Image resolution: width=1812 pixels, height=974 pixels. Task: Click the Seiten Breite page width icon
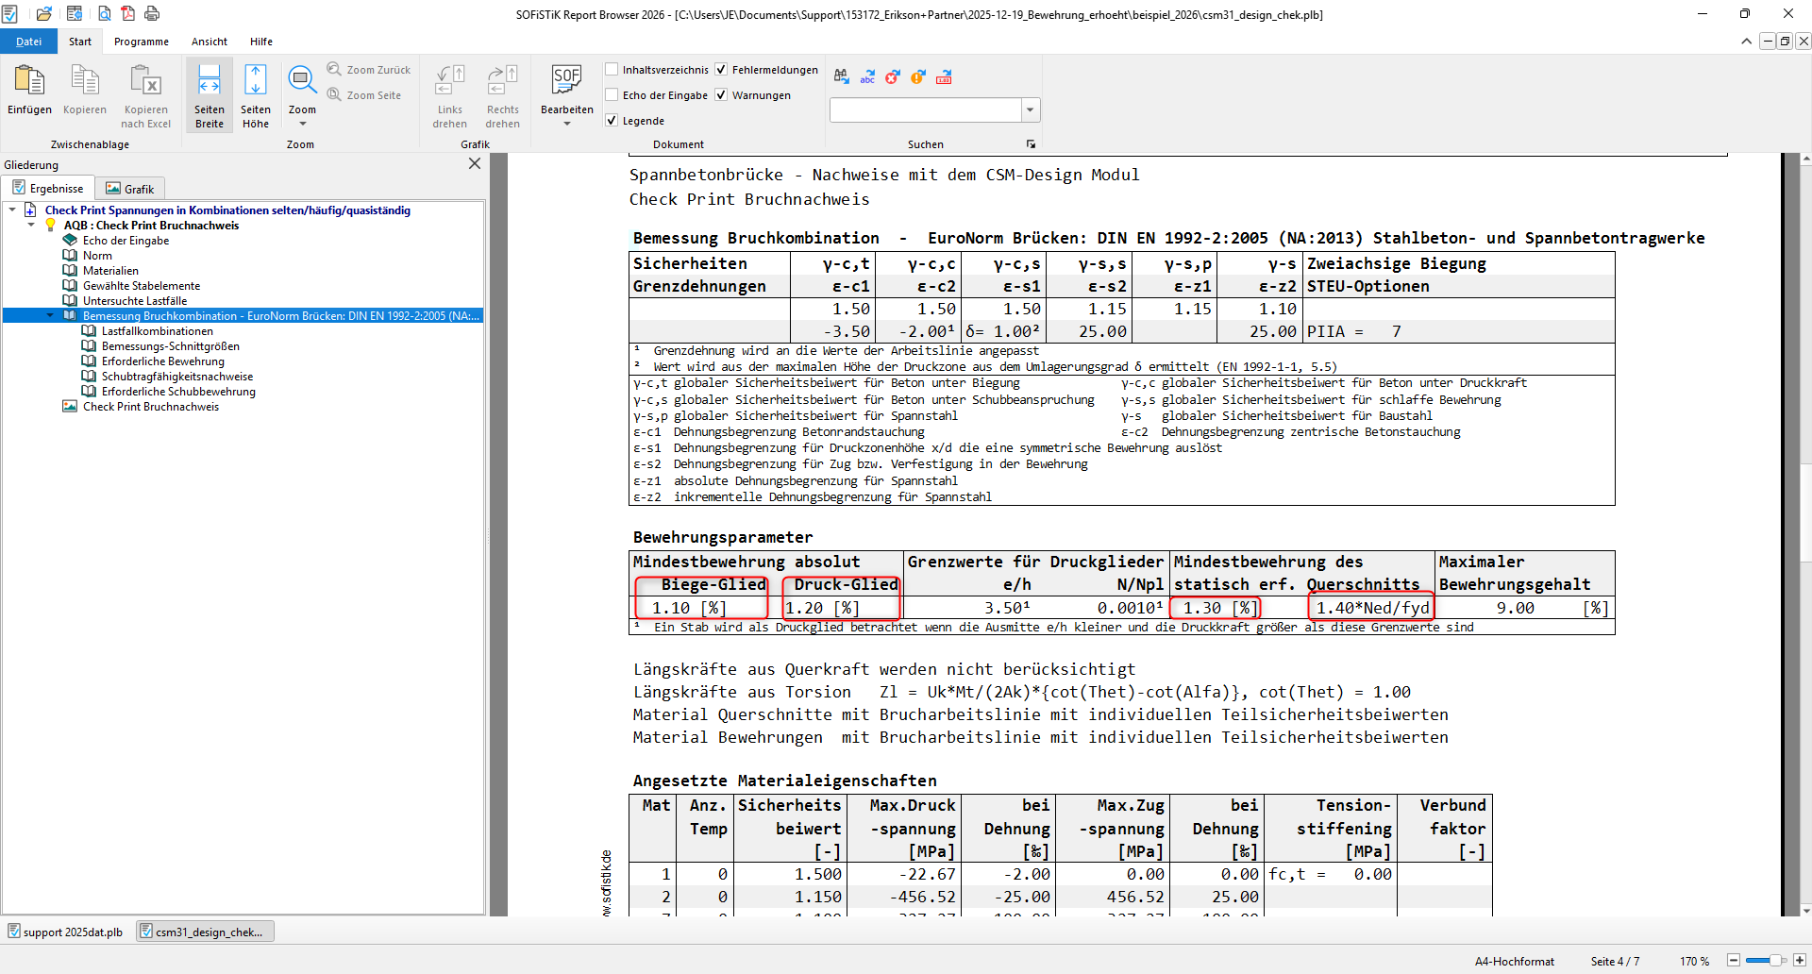coord(210,95)
